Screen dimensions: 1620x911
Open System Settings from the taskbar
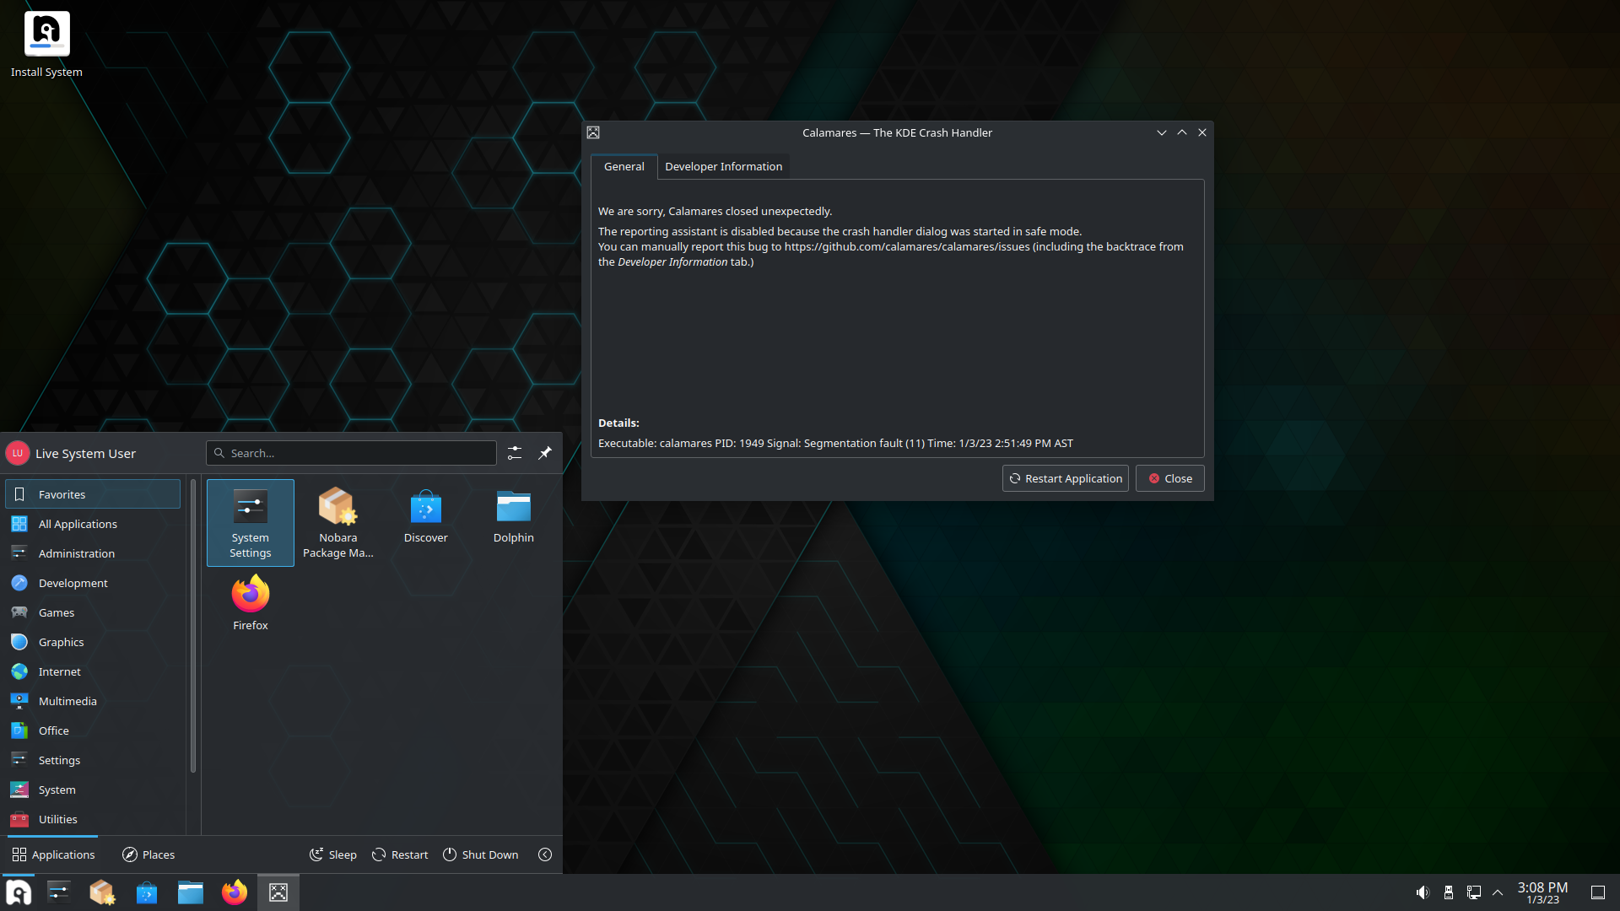59,892
